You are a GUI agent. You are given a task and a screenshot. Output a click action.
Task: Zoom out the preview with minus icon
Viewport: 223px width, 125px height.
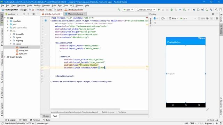pos(199,18)
